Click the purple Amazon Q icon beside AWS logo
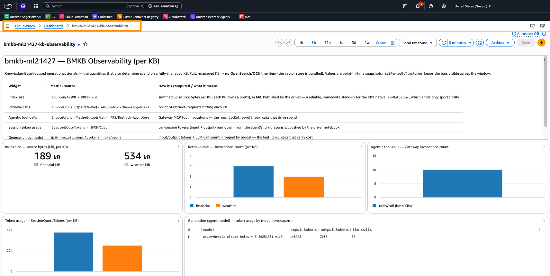 (23, 6)
